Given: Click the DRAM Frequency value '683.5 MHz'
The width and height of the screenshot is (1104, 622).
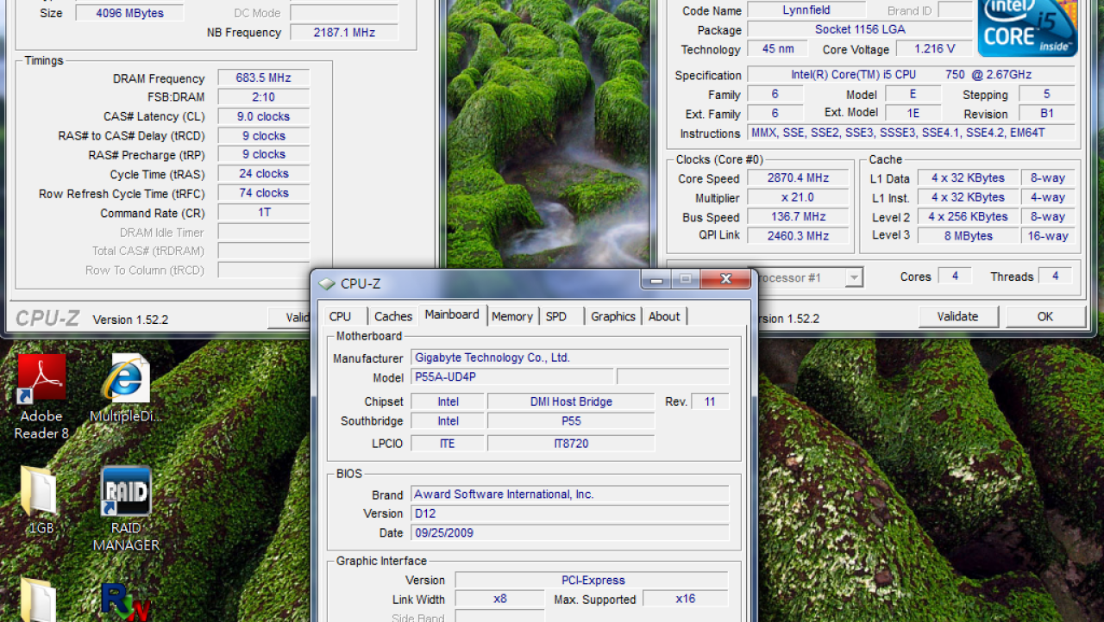Looking at the screenshot, I should [x=264, y=78].
